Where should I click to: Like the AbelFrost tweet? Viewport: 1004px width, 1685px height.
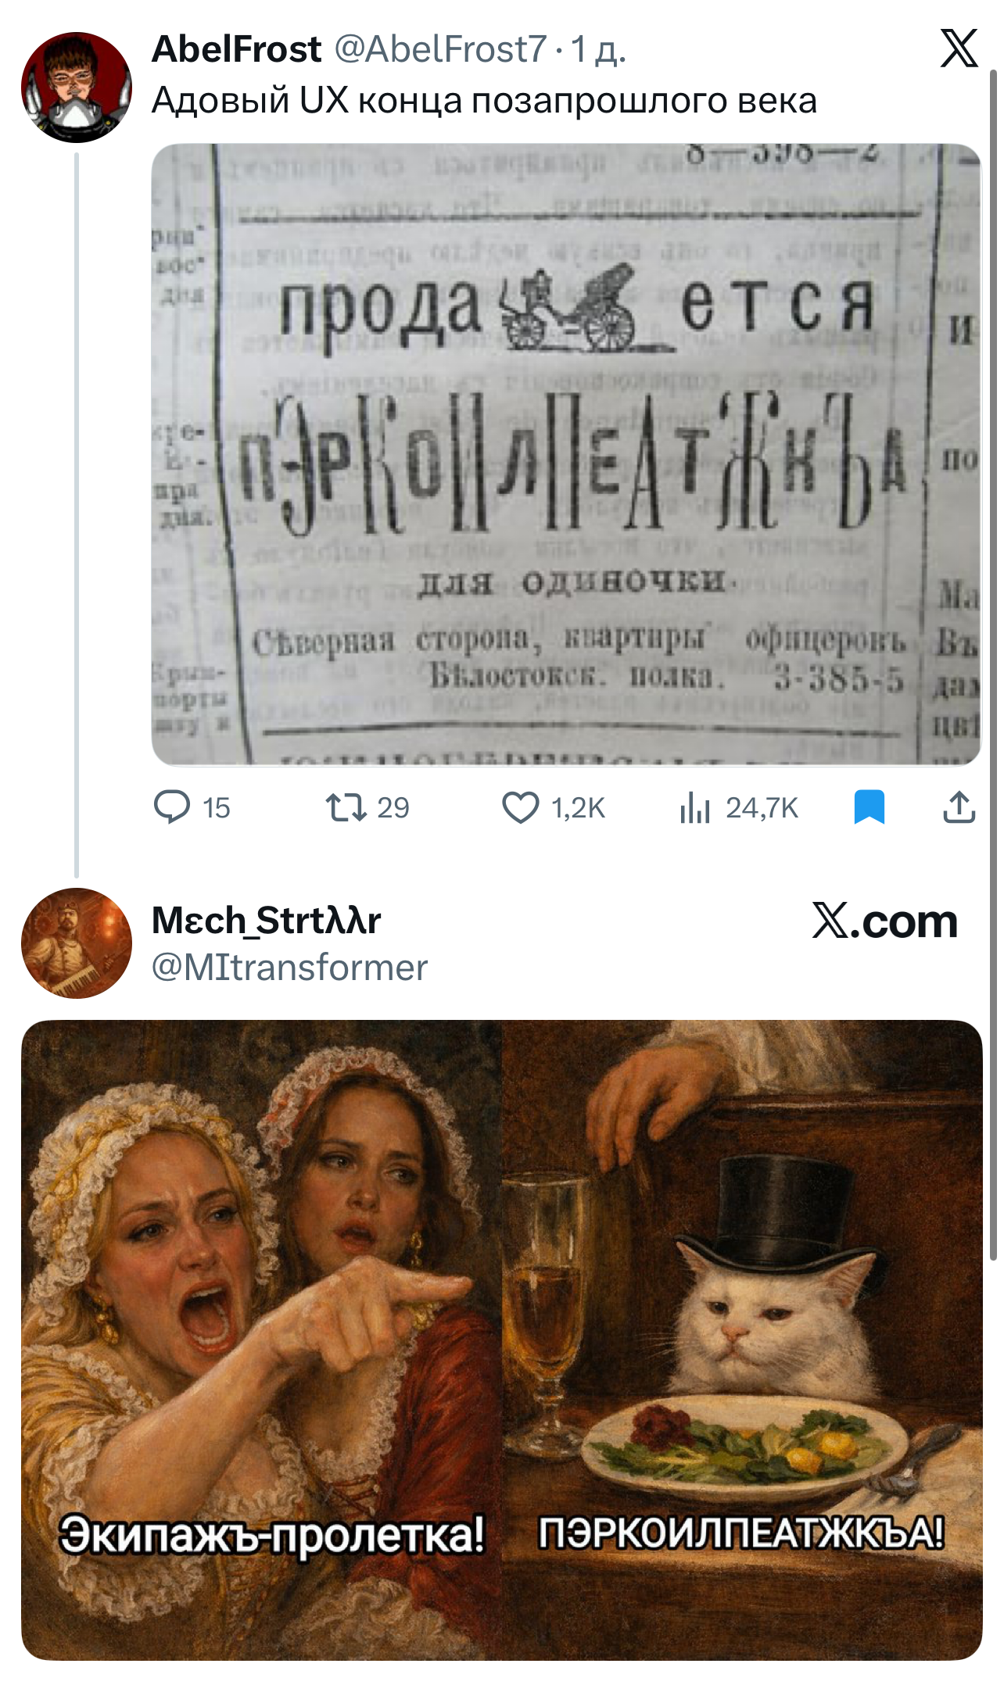(520, 807)
